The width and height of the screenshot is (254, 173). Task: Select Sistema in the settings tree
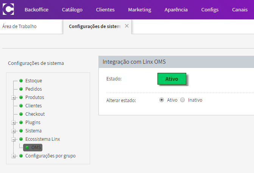pyautogui.click(x=33, y=131)
